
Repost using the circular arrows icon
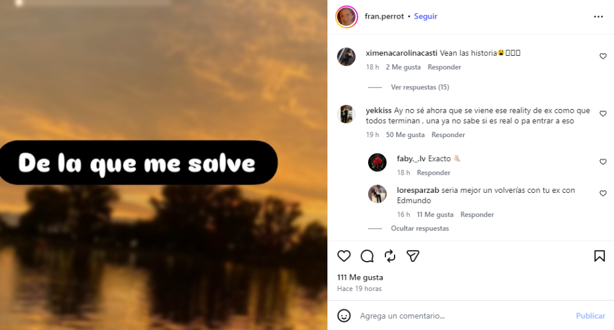click(390, 256)
